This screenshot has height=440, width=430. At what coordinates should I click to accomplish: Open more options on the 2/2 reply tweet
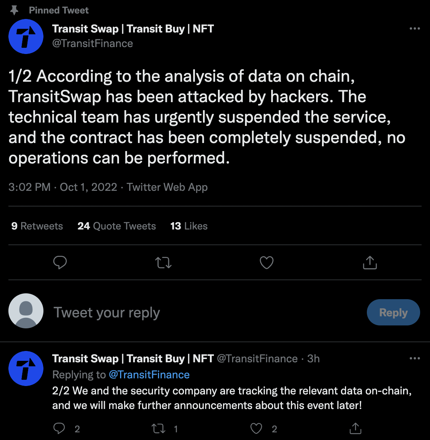point(415,358)
